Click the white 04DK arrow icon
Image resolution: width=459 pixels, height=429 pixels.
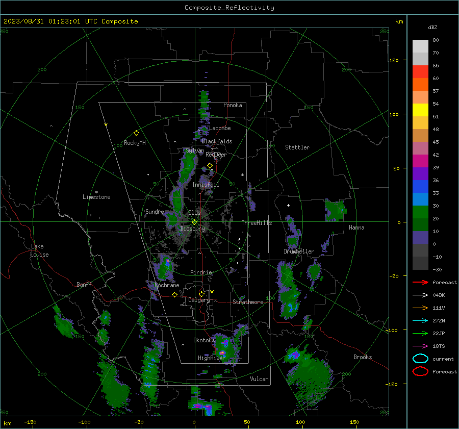tap(420, 295)
